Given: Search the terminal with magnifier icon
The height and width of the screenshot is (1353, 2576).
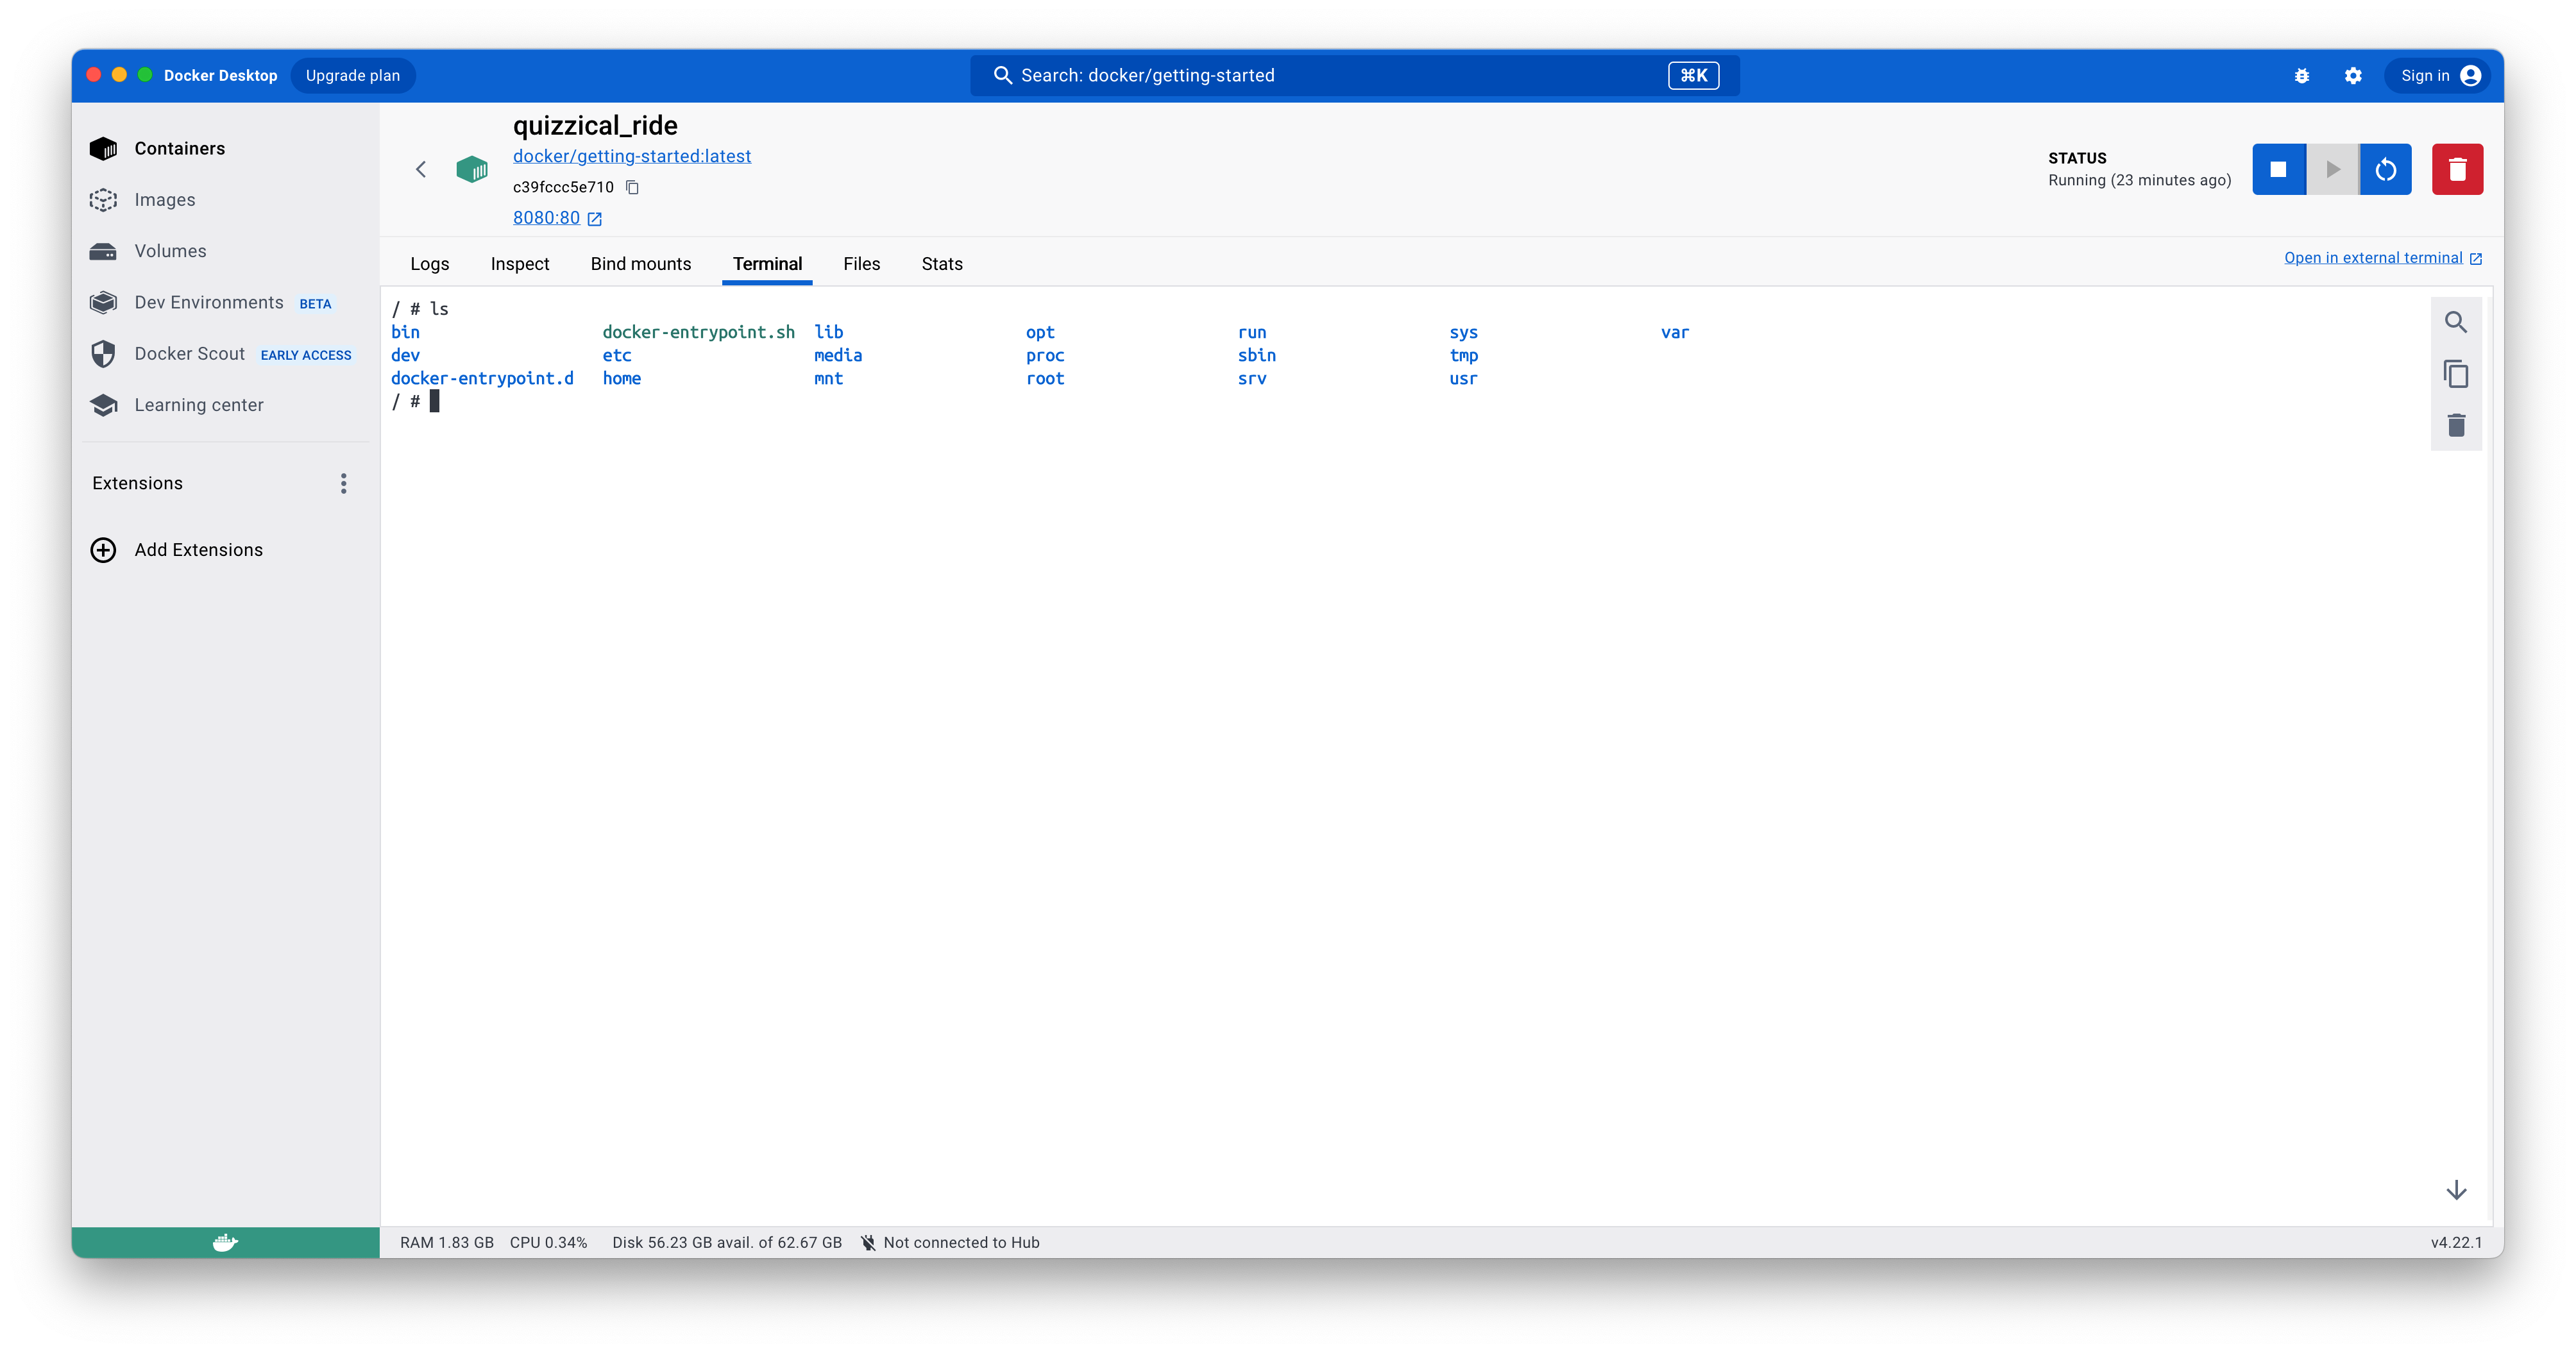Looking at the screenshot, I should click(x=2455, y=322).
